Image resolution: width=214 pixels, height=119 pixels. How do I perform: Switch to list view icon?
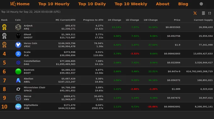[203, 13]
